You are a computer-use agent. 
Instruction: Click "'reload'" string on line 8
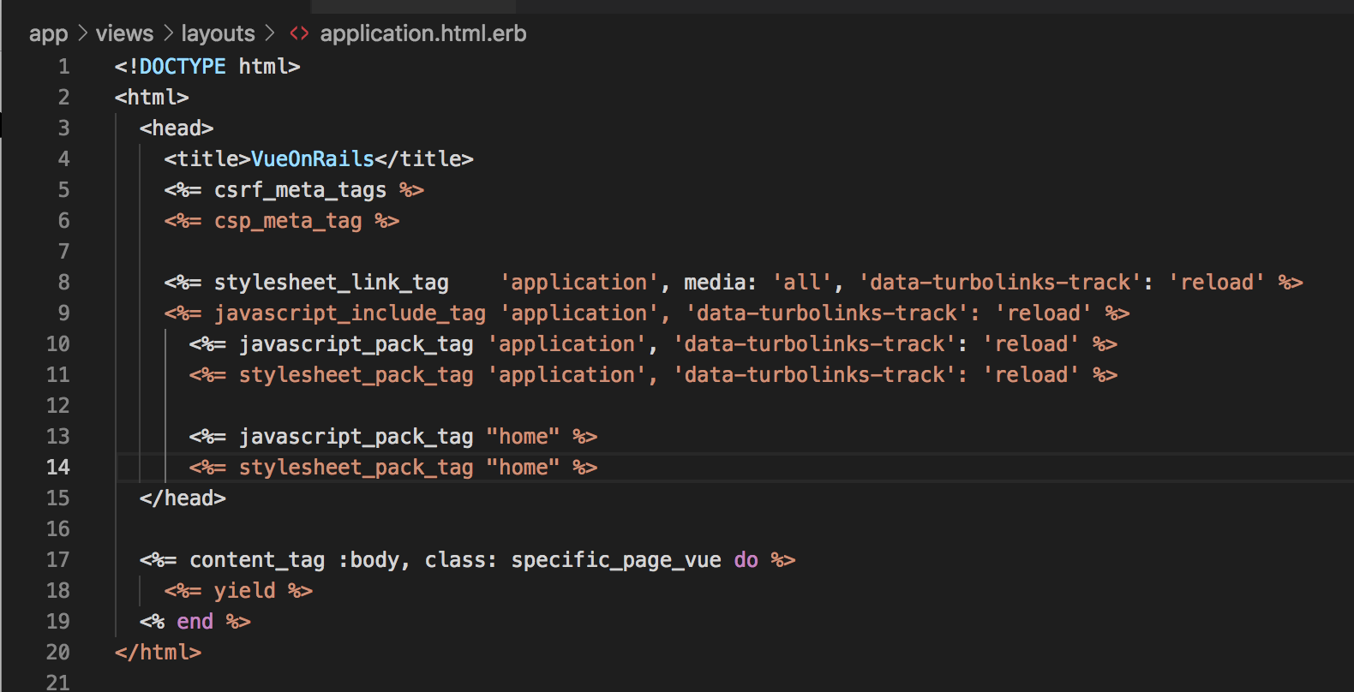coord(1217,283)
